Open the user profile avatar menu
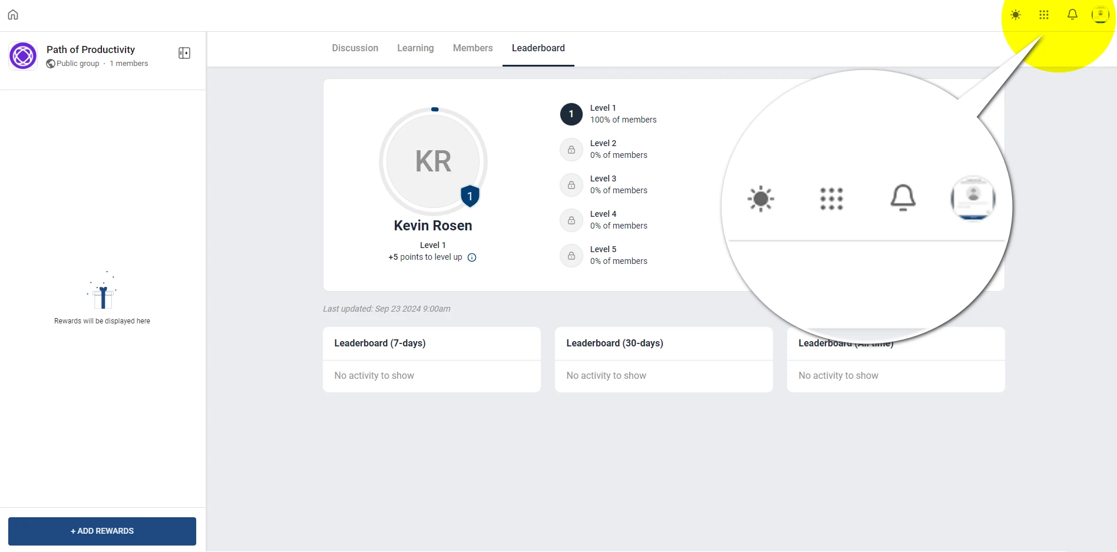This screenshot has height=552, width=1117. point(1100,15)
